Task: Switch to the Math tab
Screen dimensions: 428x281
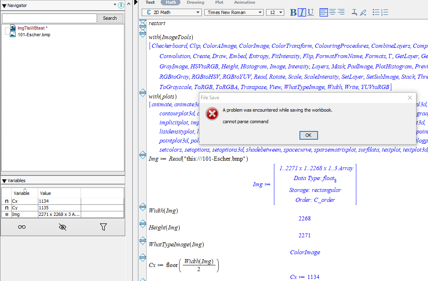Action: (171, 2)
